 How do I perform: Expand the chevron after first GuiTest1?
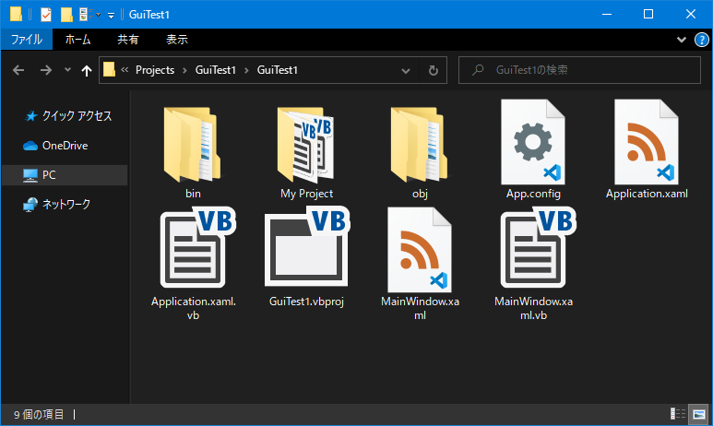click(x=246, y=70)
